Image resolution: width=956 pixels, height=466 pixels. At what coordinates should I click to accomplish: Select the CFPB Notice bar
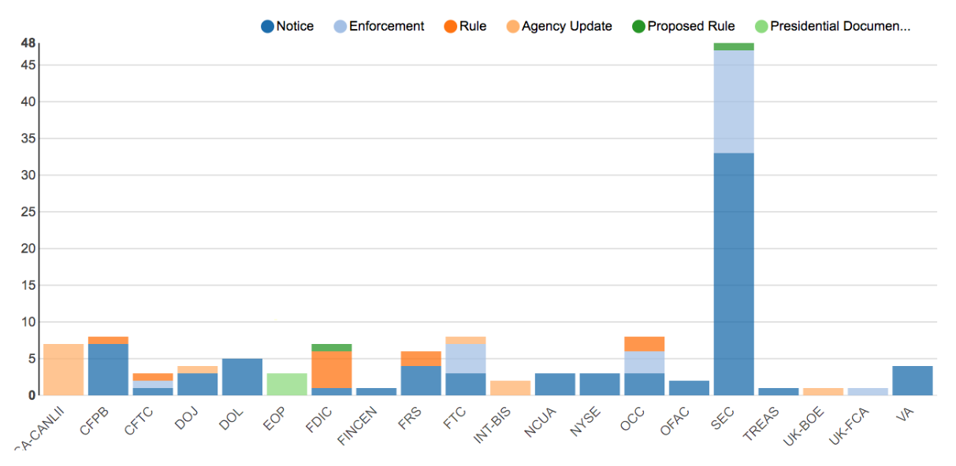point(108,369)
